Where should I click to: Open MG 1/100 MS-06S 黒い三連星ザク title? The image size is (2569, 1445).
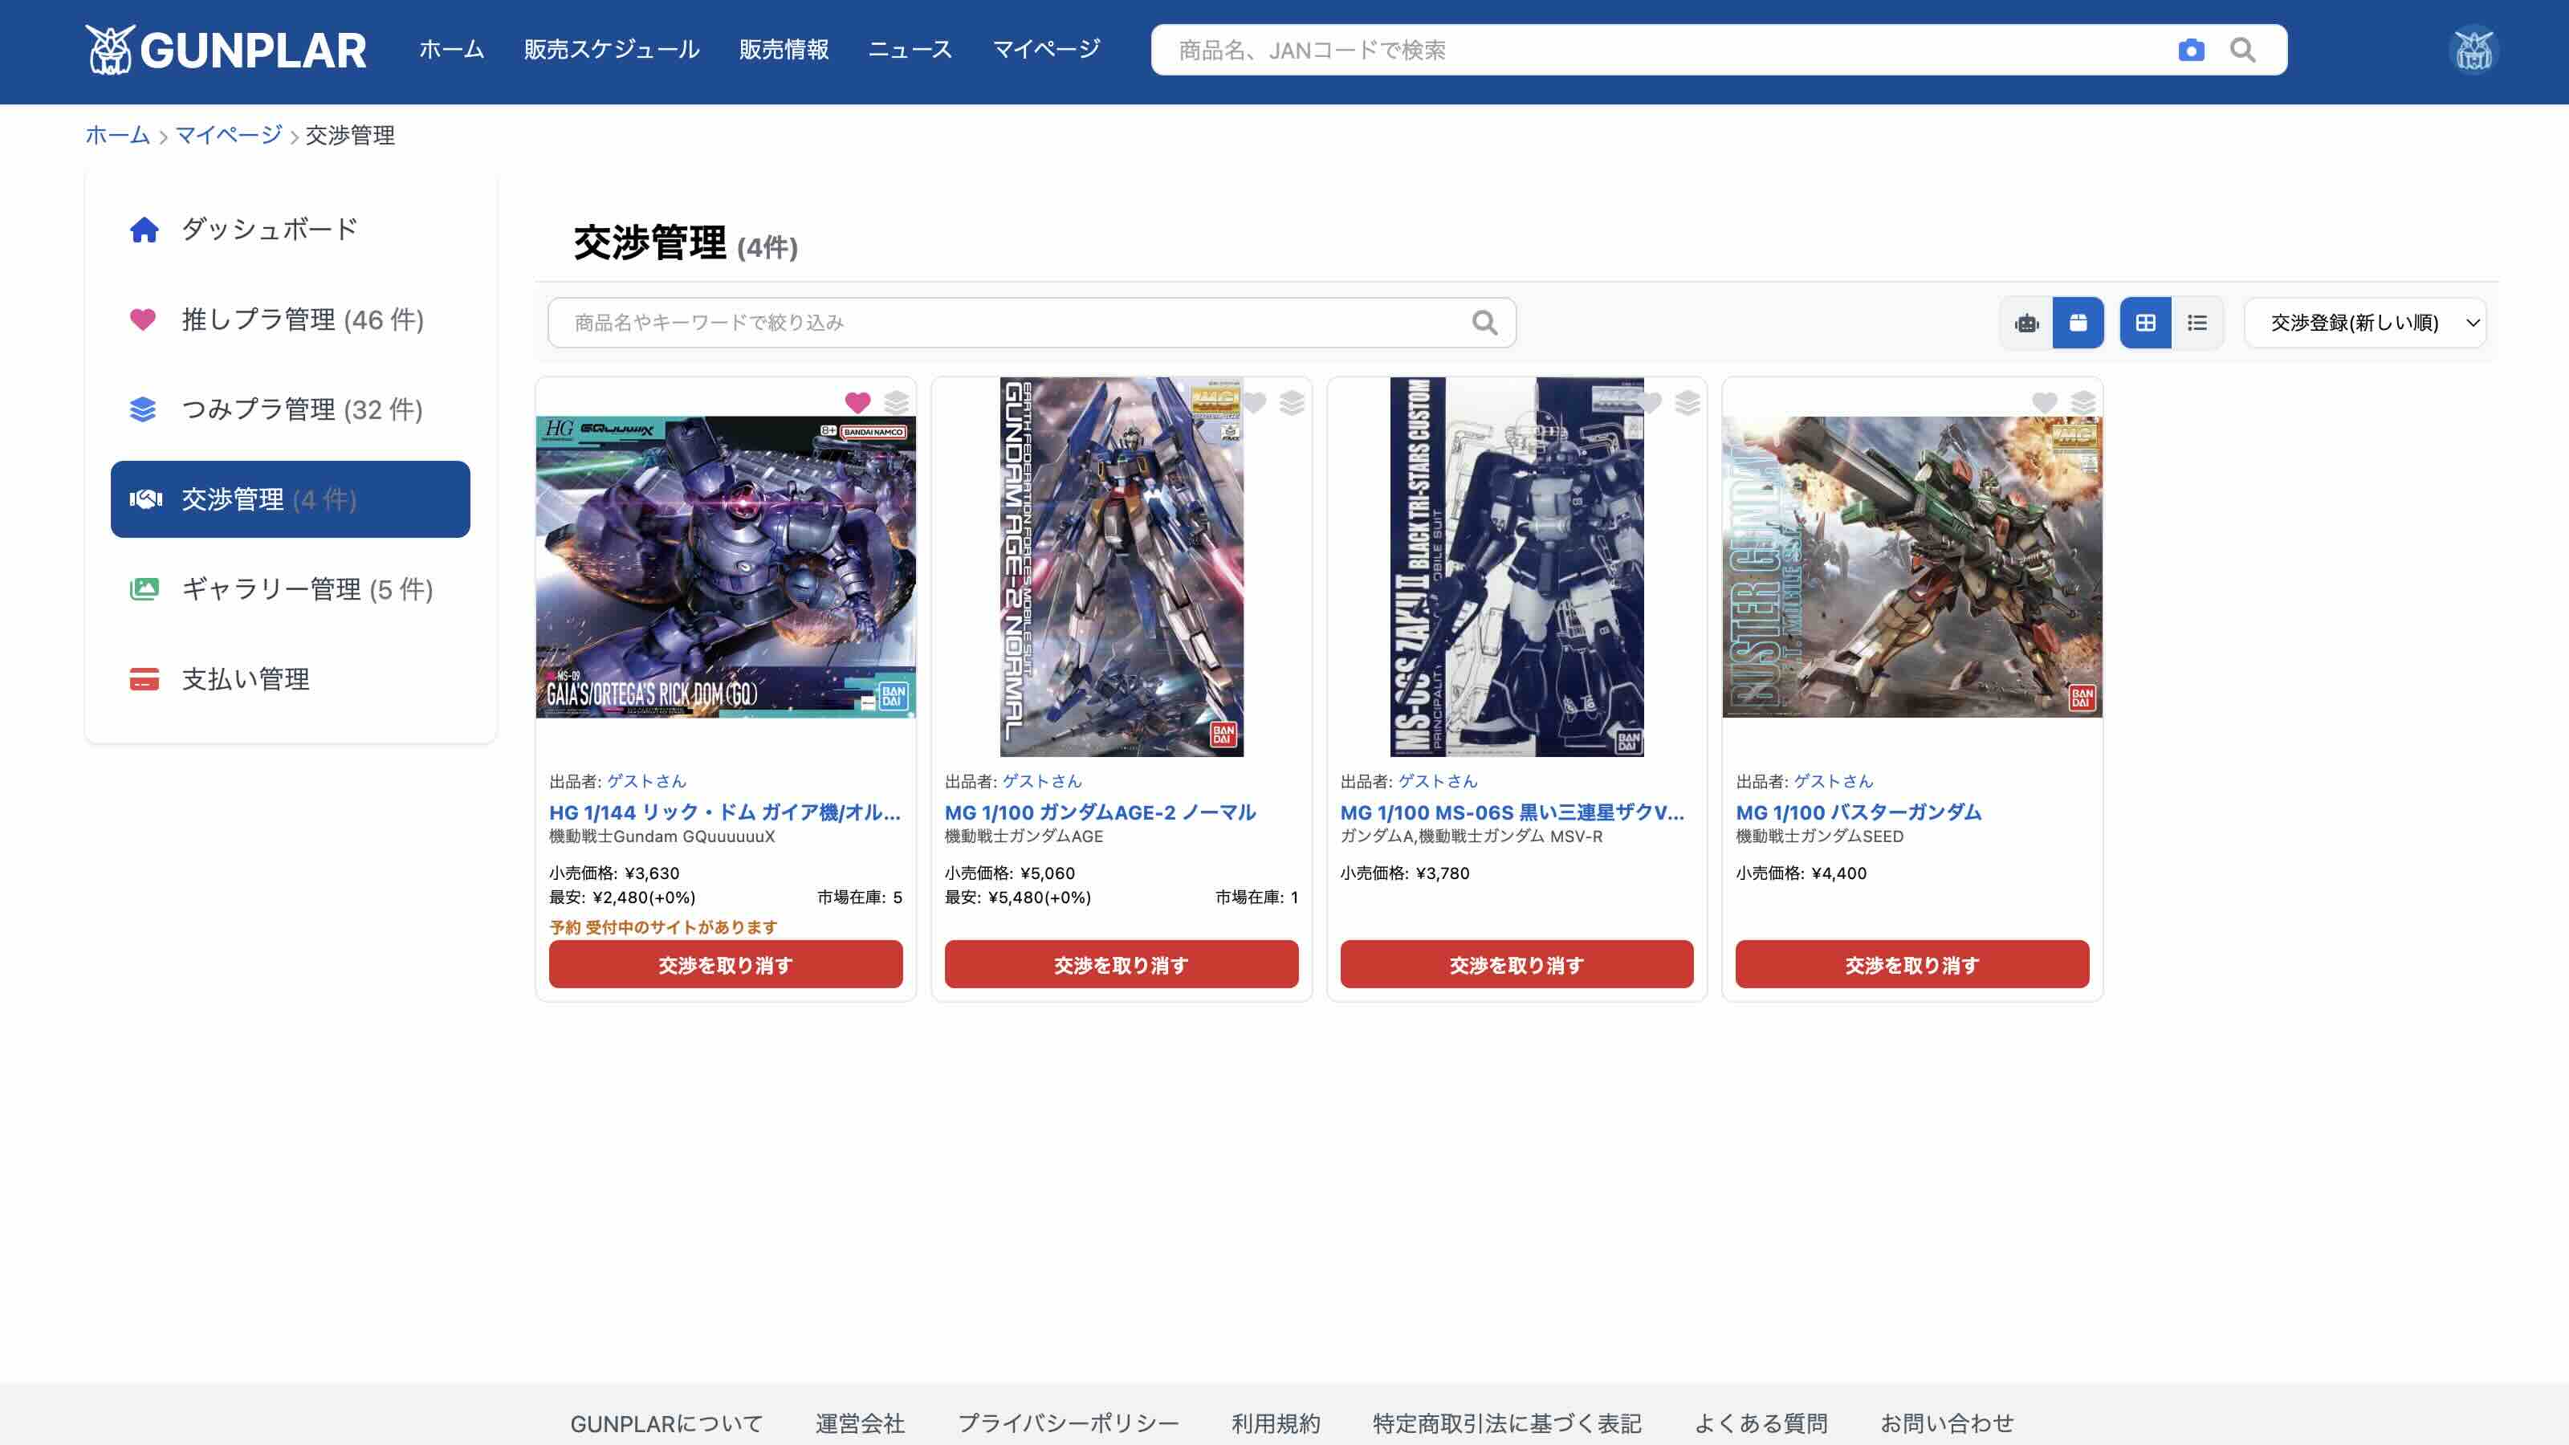tap(1512, 812)
